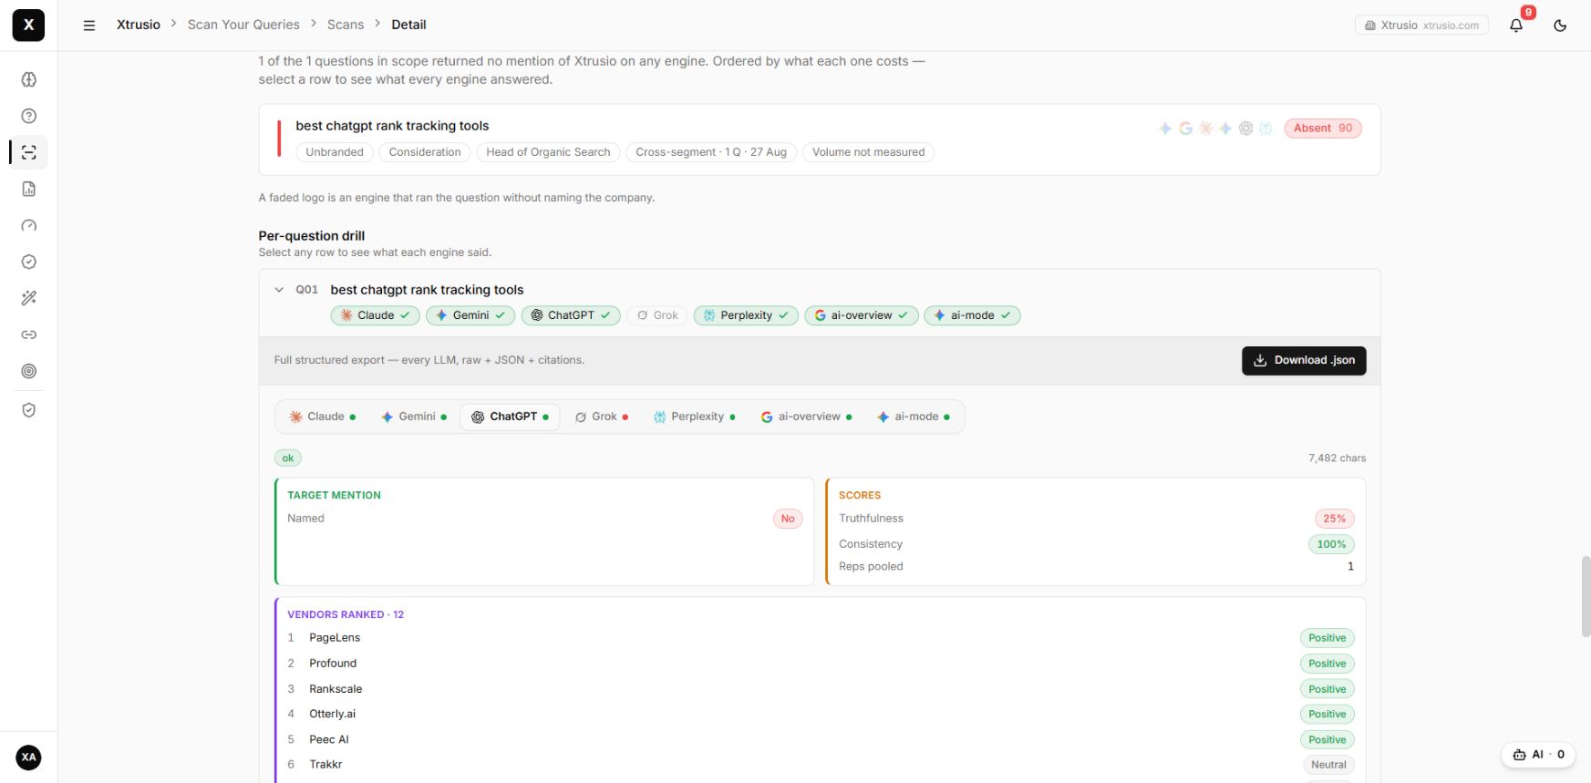The image size is (1591, 783).
Task: Switch to dark mode moon icon
Action: point(1560,26)
